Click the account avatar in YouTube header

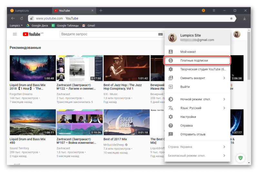coord(237,34)
